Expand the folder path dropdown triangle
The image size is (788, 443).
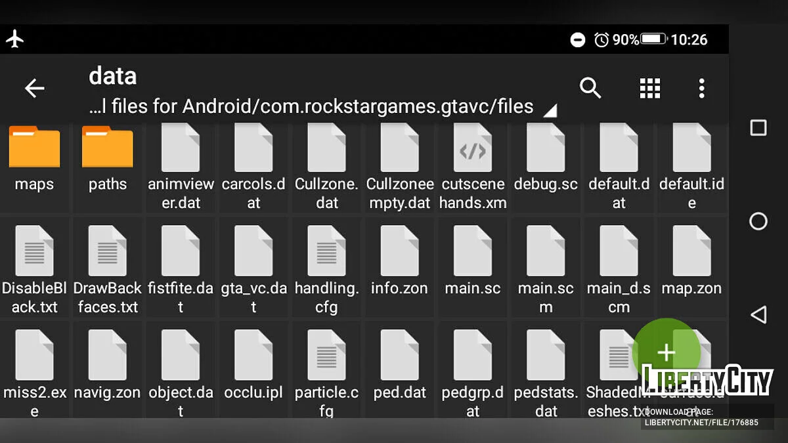550,111
